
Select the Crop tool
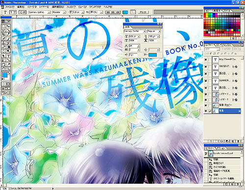click(3, 34)
